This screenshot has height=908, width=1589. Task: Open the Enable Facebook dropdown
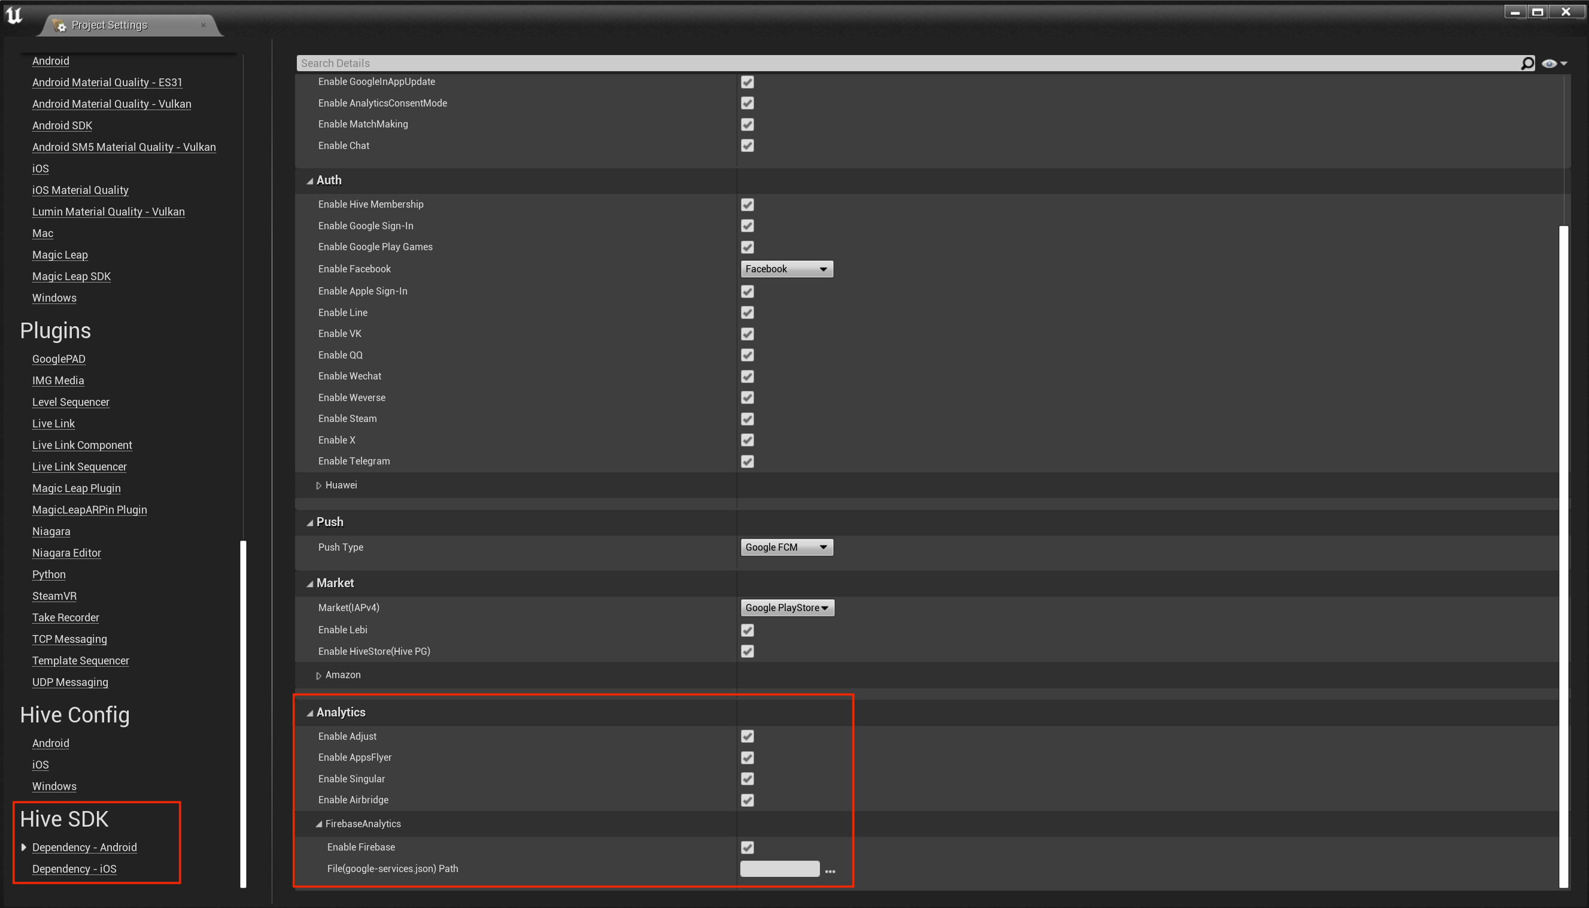[786, 269]
